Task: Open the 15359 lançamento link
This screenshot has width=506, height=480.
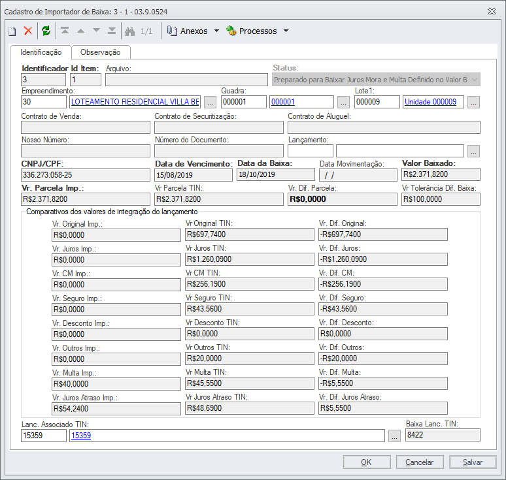Action: [x=81, y=436]
